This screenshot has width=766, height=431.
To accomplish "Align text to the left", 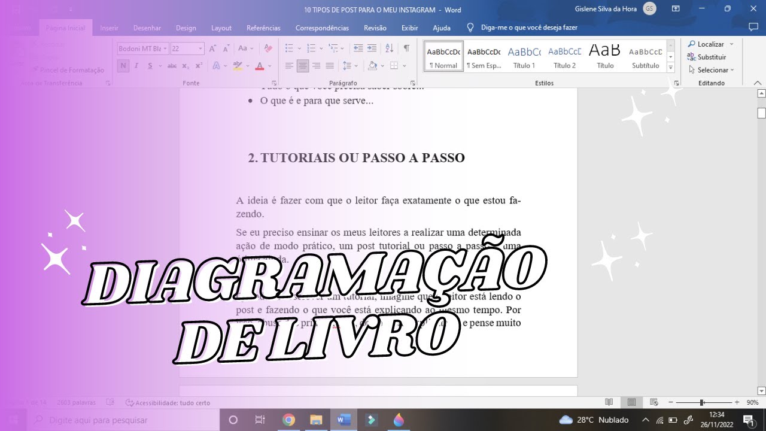I will click(x=289, y=66).
